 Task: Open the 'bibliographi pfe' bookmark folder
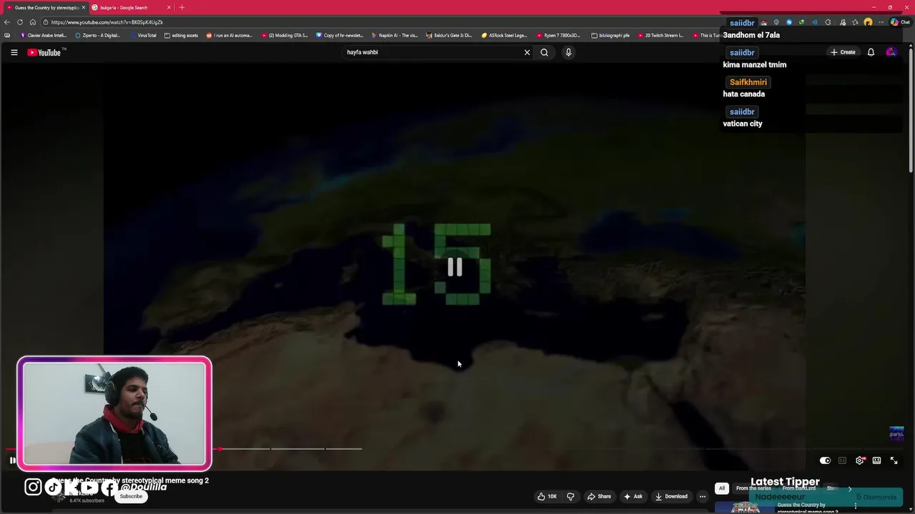(x=610, y=35)
